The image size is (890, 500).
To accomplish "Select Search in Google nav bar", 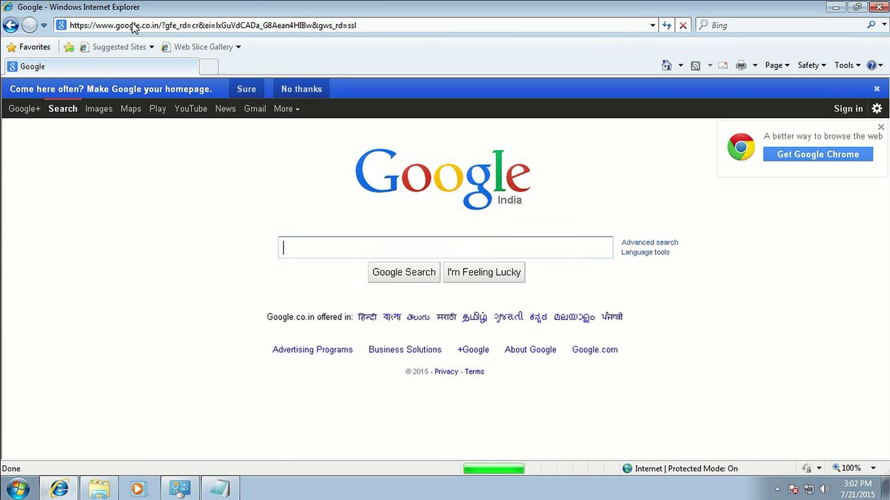I will click(63, 109).
